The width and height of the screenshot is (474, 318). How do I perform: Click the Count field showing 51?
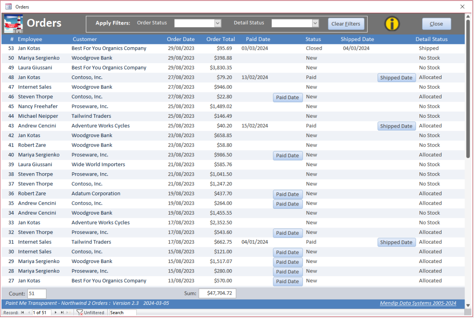(37, 293)
